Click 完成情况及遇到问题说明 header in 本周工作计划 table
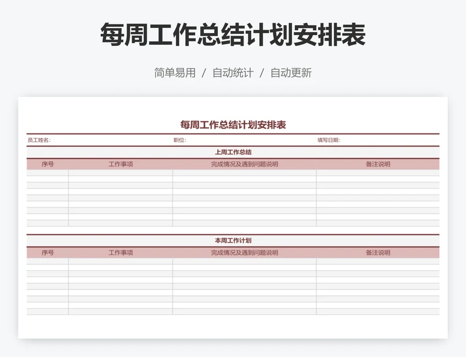 [244, 253]
